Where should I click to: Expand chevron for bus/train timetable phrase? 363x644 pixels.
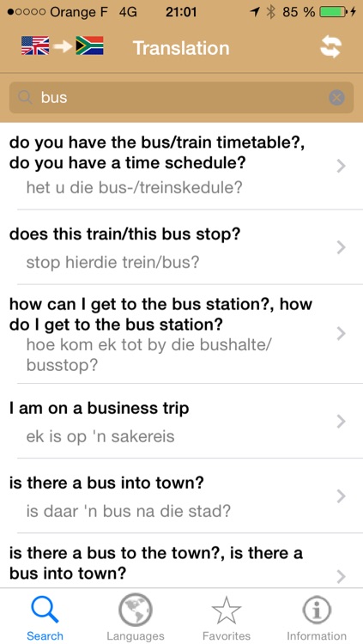[341, 166]
